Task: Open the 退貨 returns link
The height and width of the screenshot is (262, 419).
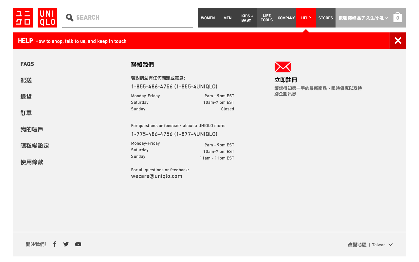Action: pyautogui.click(x=26, y=97)
